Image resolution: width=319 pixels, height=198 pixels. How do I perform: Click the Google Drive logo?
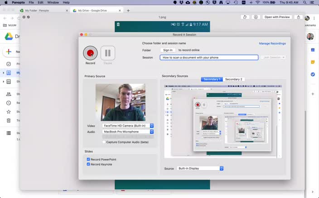tap(9, 37)
